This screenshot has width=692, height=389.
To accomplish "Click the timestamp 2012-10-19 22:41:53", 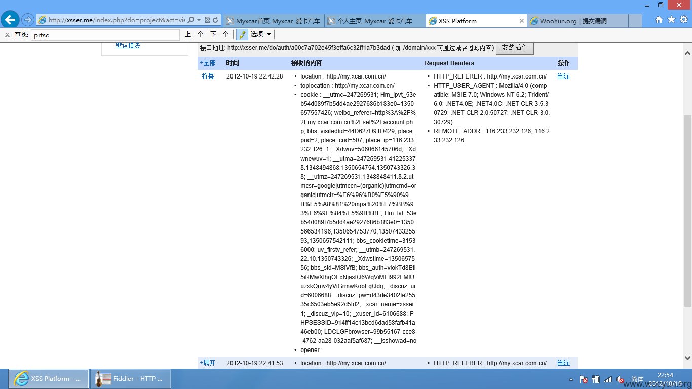I will point(254,363).
